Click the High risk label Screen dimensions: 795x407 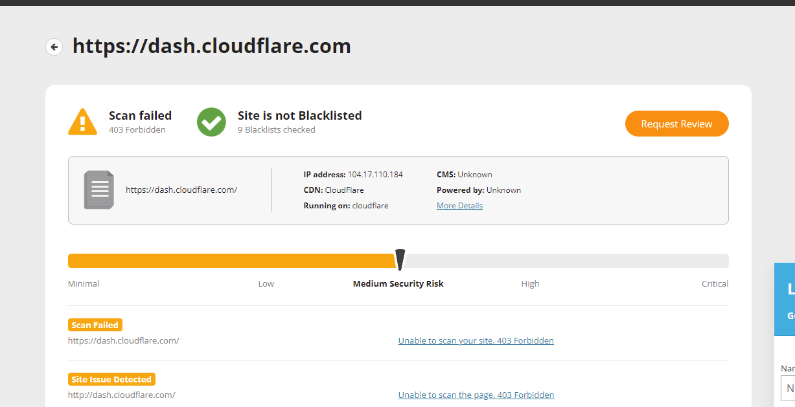pos(530,284)
